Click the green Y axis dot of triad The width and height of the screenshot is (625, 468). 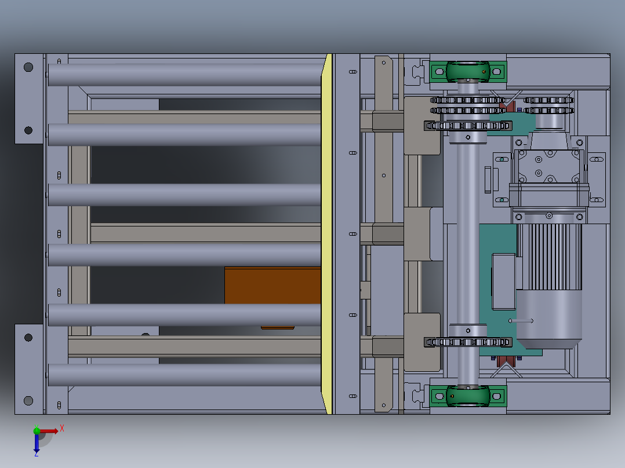[37, 430]
